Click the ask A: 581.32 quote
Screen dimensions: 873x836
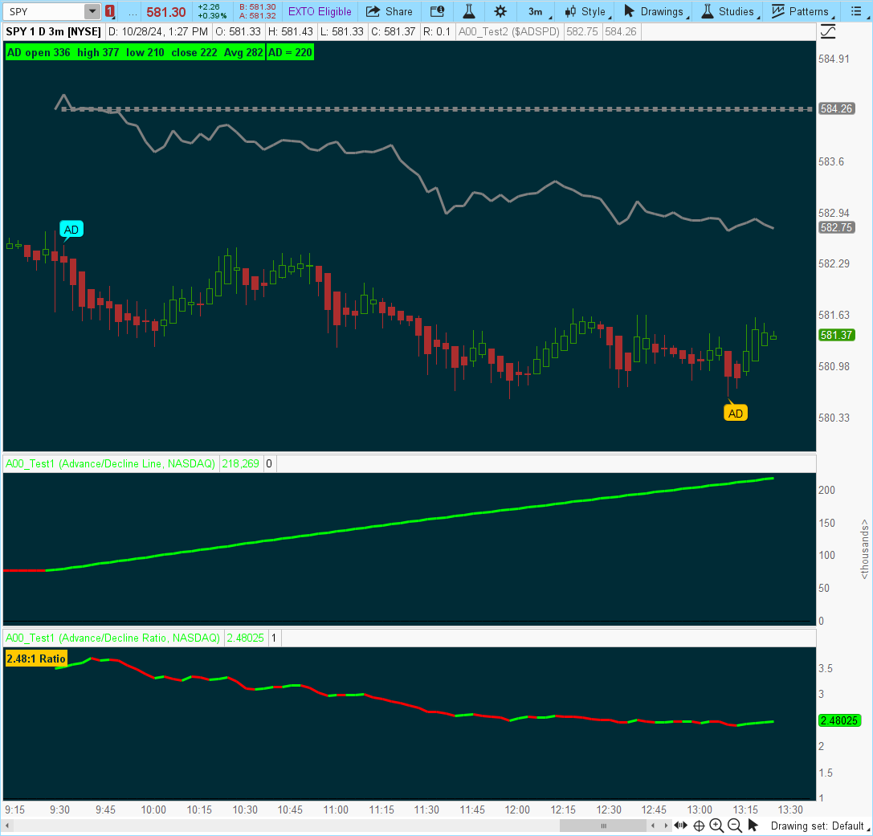pos(257,15)
